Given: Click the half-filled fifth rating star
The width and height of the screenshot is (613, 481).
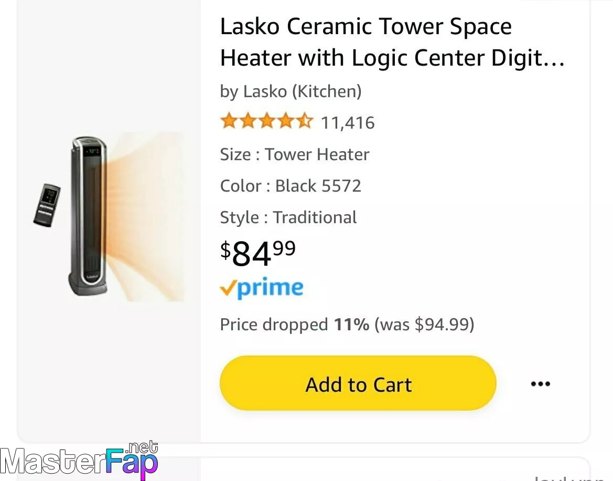Looking at the screenshot, I should (305, 121).
